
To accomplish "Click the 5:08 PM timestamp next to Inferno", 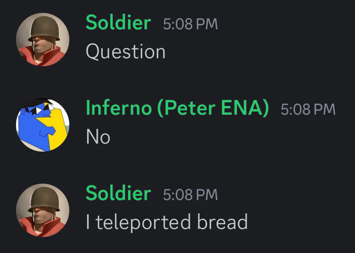I will tap(308, 109).
